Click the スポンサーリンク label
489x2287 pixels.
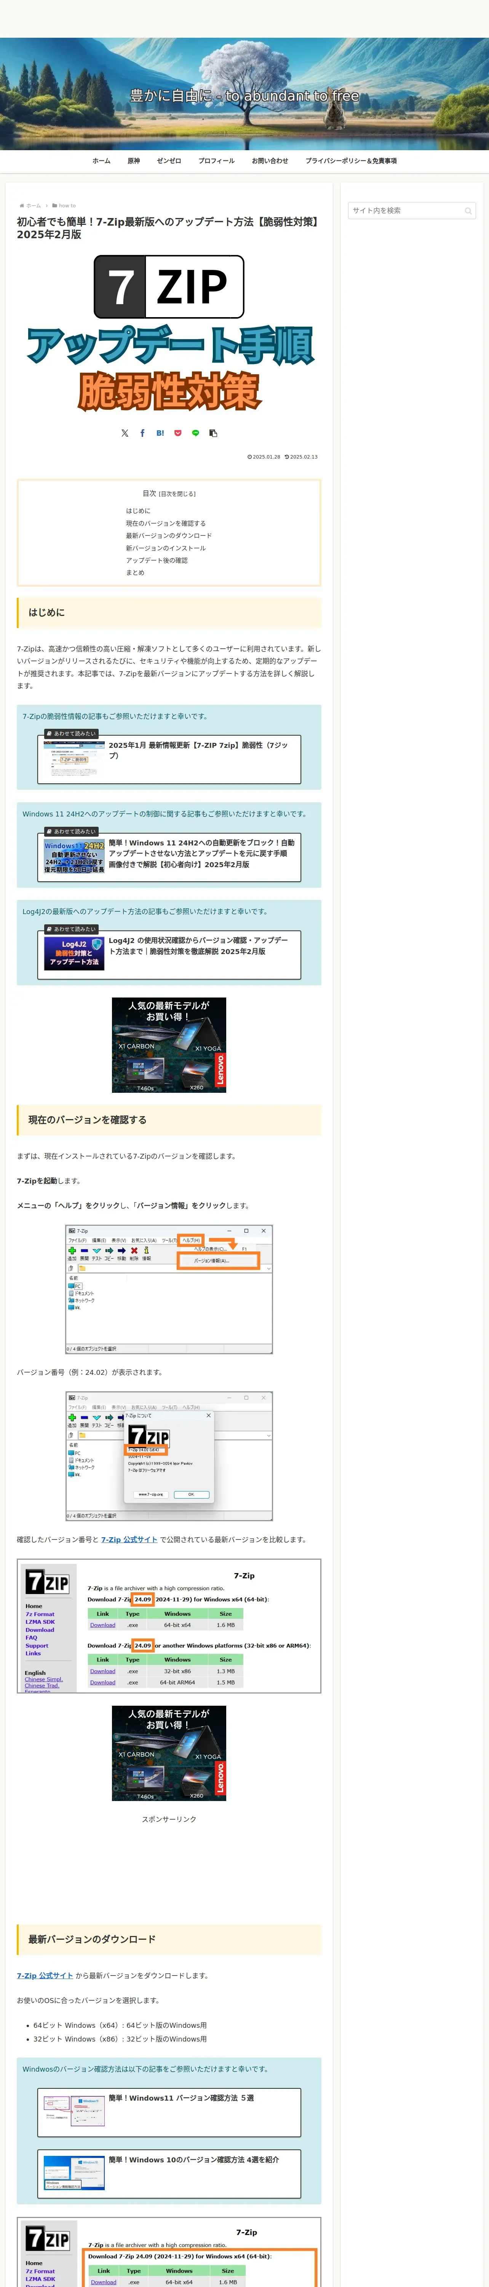[x=169, y=1819]
